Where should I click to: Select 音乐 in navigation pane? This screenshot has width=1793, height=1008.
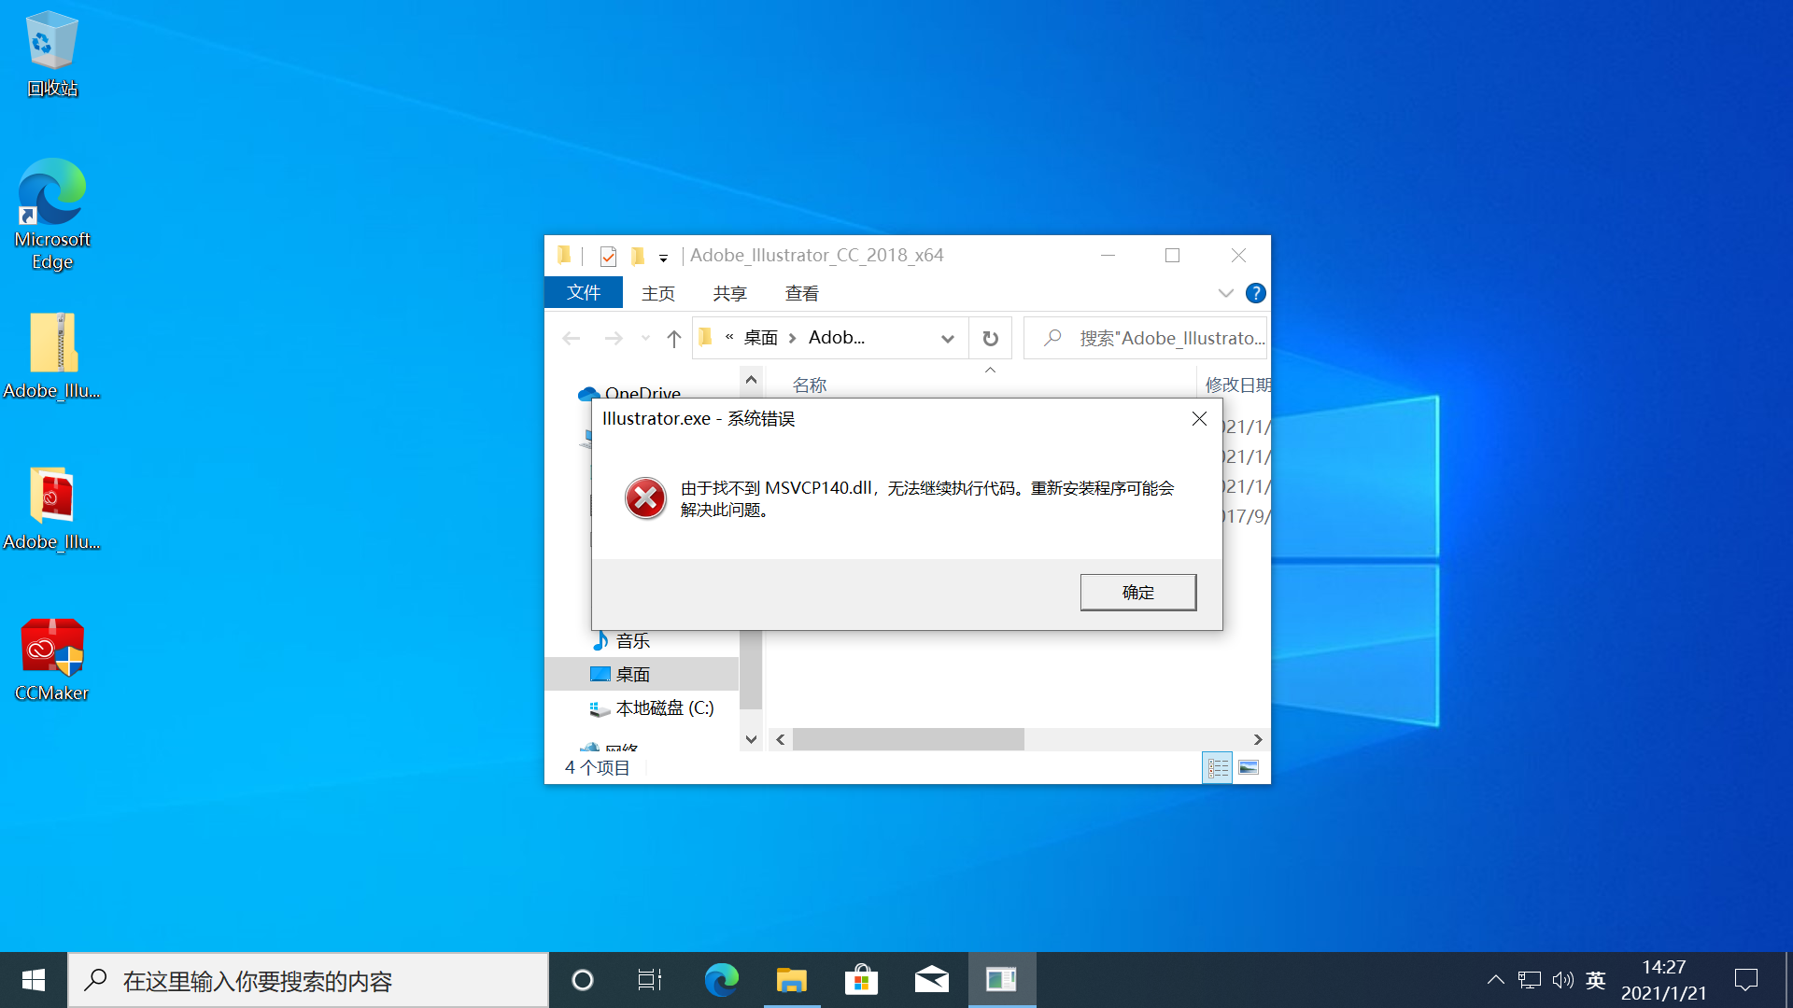633,640
